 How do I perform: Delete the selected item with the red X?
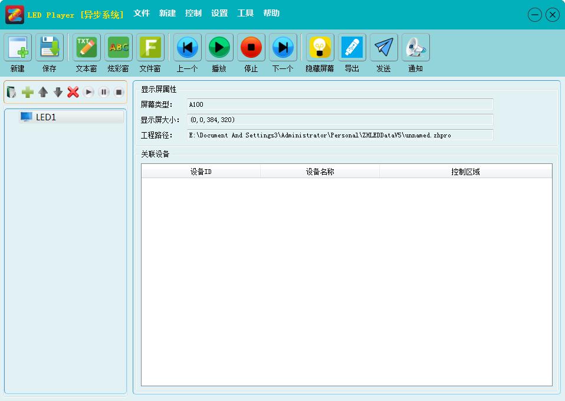(x=73, y=92)
